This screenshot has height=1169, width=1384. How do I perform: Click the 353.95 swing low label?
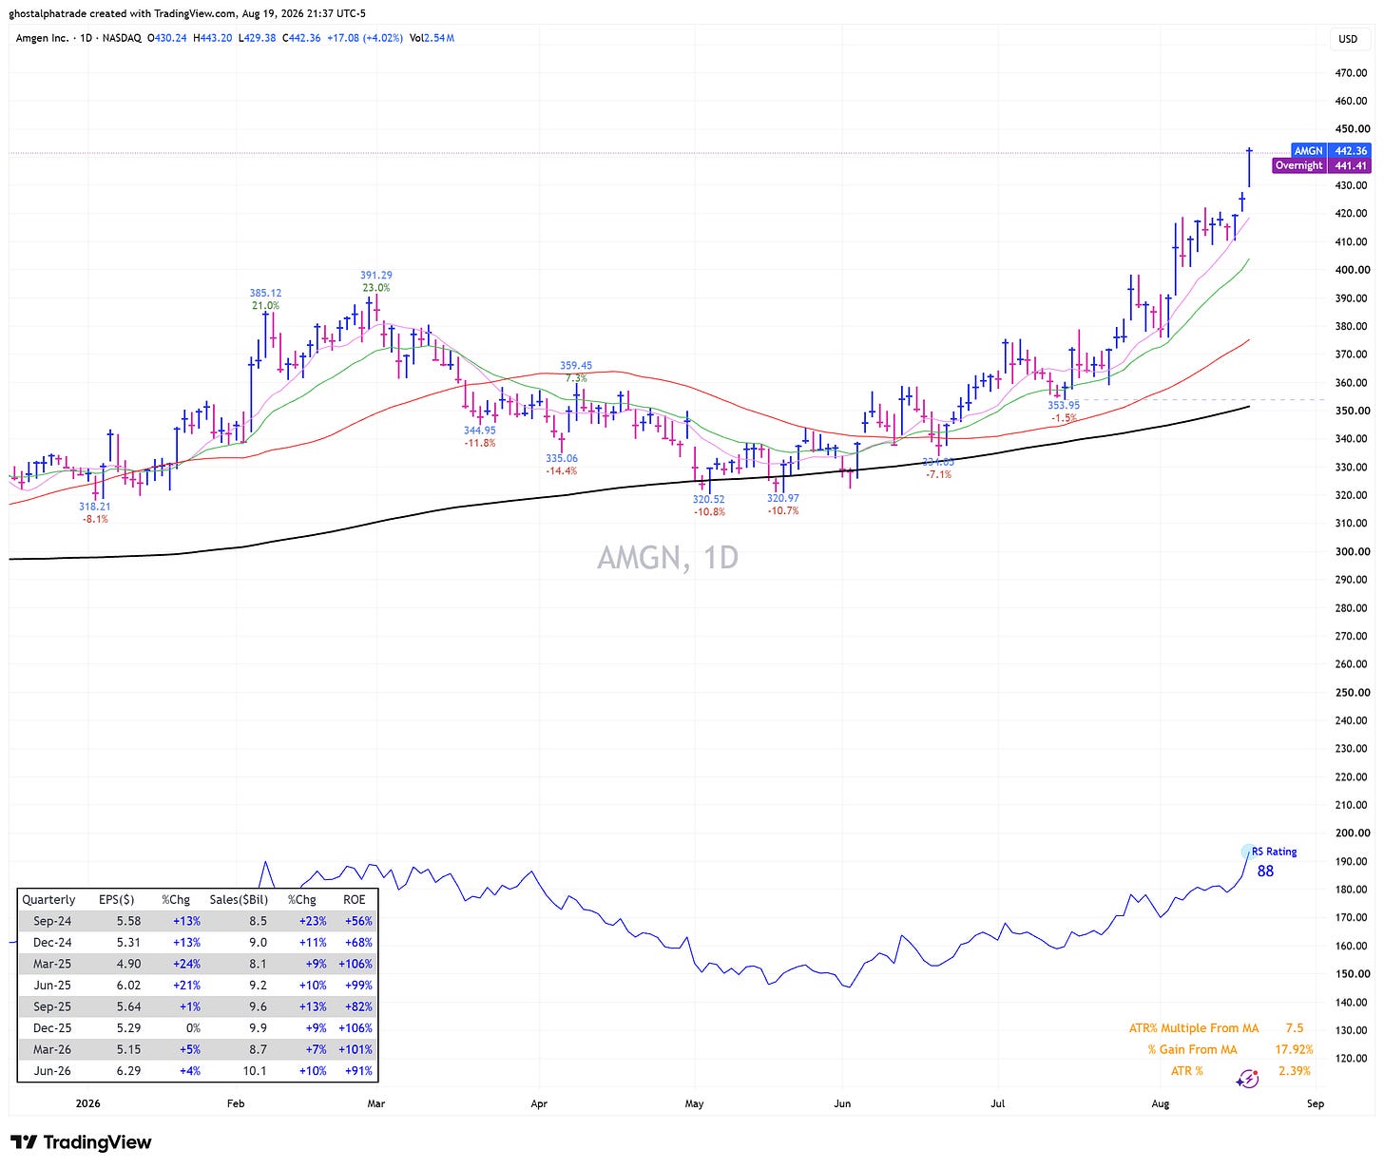(1064, 406)
